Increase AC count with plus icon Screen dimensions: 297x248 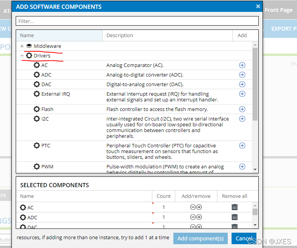[199, 207]
